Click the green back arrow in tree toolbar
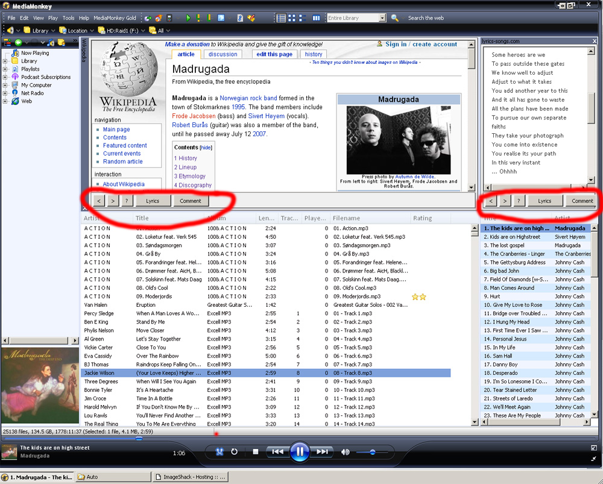The height and width of the screenshot is (484, 603). (18, 42)
